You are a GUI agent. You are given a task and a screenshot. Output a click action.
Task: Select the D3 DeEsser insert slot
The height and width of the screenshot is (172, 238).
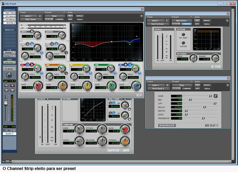coord(10,20)
